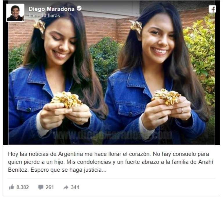Click 'Espero que se haga justicia' sentence
Screen dimensions: 223x197
point(68,170)
